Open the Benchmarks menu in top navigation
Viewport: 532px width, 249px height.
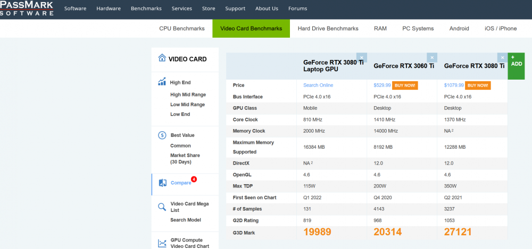146,8
